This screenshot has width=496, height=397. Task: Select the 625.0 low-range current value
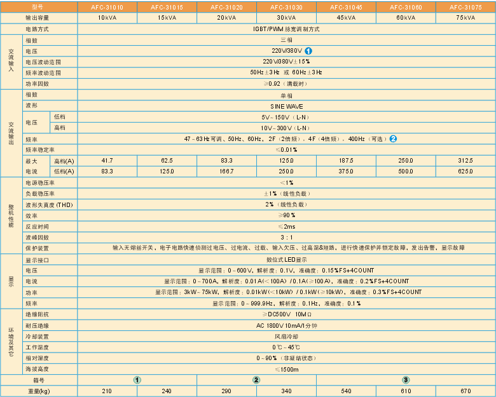(465, 172)
